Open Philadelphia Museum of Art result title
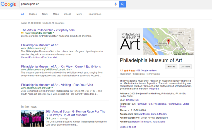212x130 pixels. [40, 45]
